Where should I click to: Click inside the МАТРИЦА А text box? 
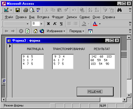coord(32,62)
